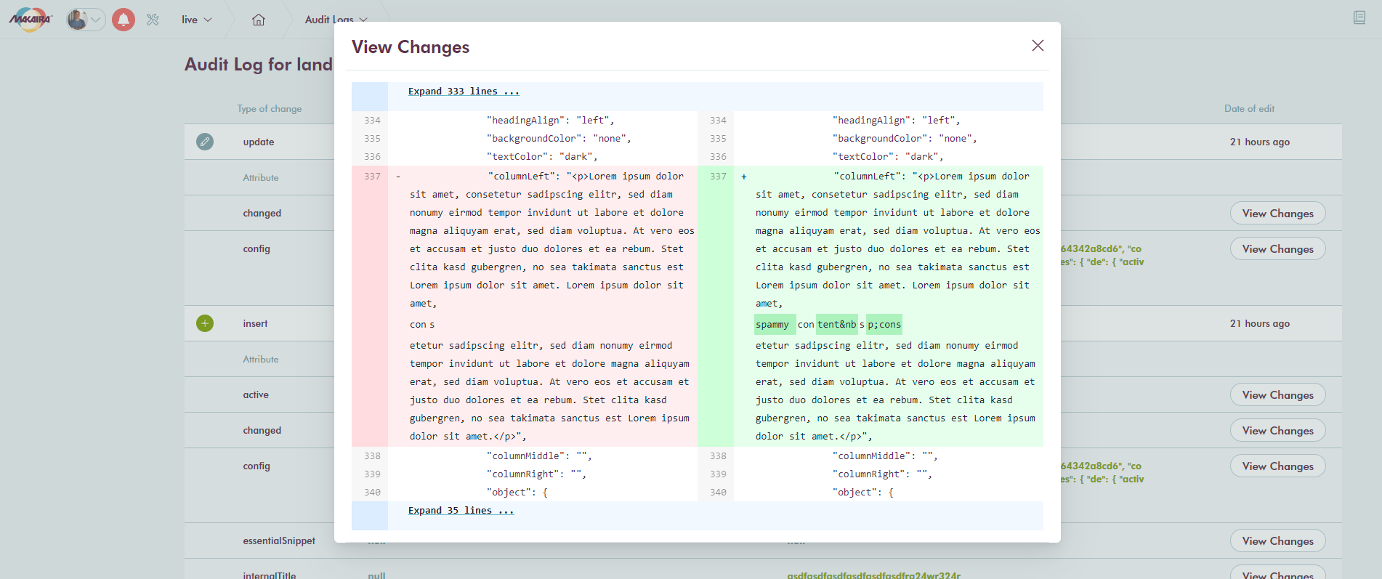Click the internalTitle attribute label
Image resolution: width=1382 pixels, height=579 pixels.
[269, 575]
